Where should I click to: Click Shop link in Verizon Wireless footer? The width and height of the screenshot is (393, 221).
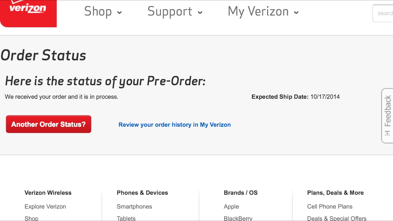coord(31,218)
